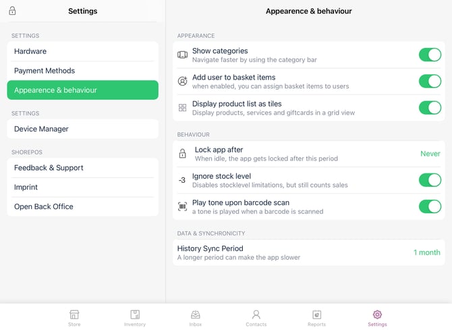Tap the lock icon in Settings header
The image size is (452, 330).
click(x=12, y=11)
